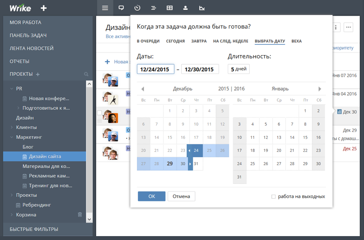Go to next month with right arrow

[320, 89]
